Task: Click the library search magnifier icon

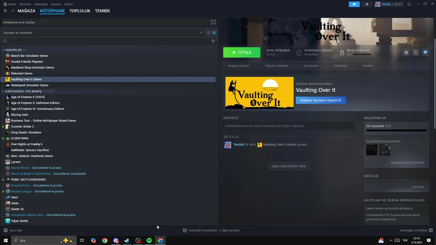Action: coord(5,41)
